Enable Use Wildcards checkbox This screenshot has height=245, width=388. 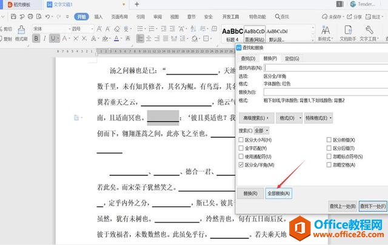click(x=241, y=156)
